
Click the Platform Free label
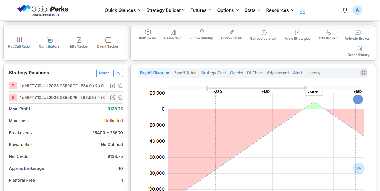(x=22, y=180)
